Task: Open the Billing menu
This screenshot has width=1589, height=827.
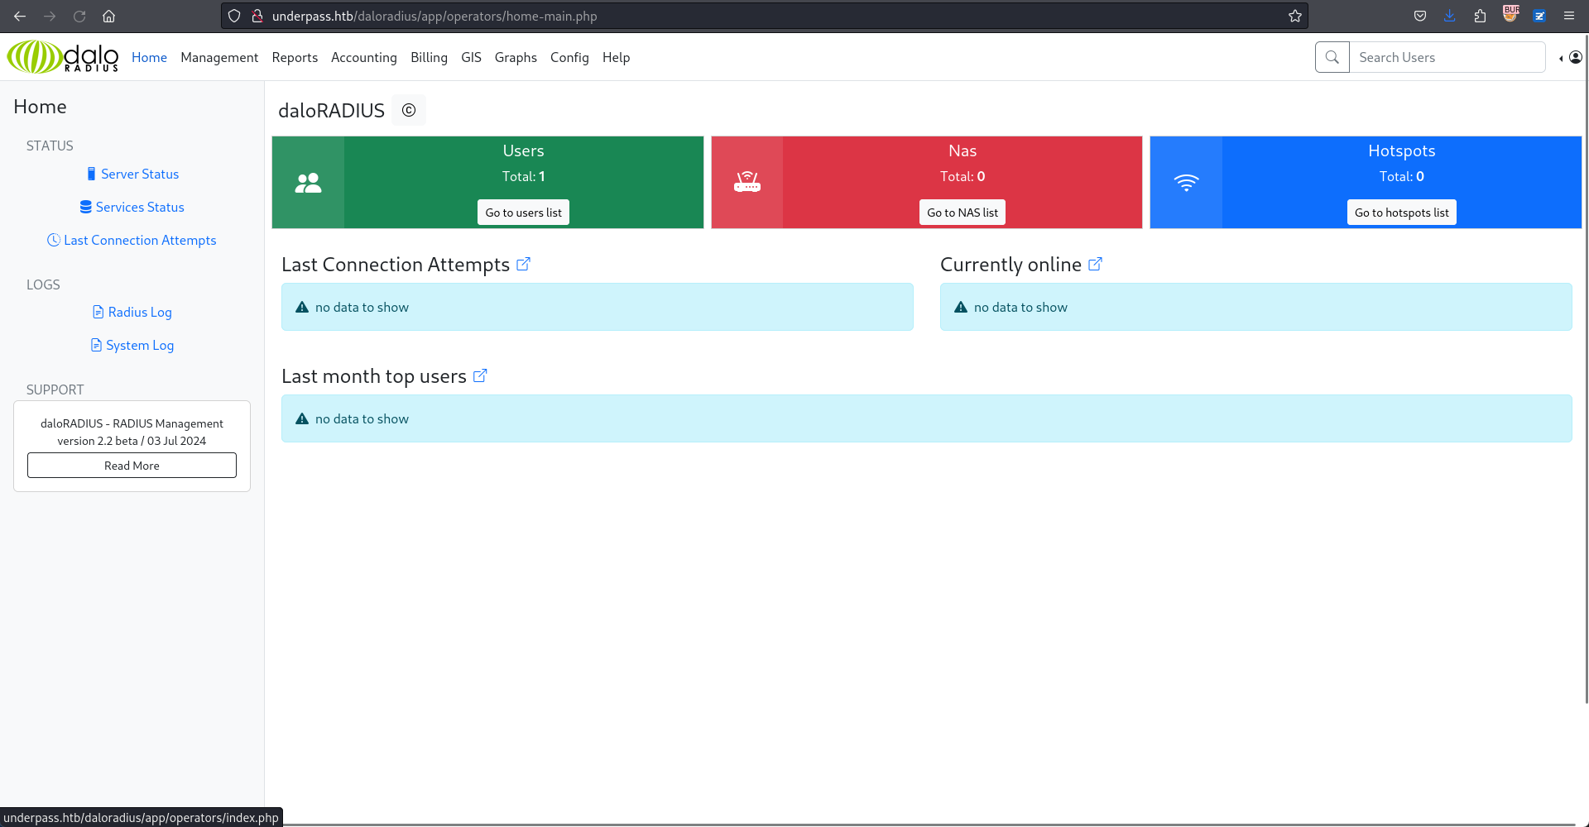Action: tap(429, 57)
